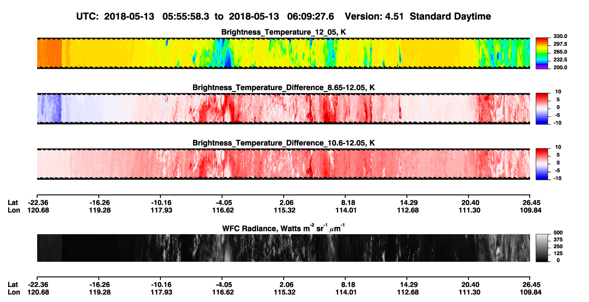Image resolution: width=589 pixels, height=302 pixels.
Task: Click '-10' on the 10.6-12.05 colorbar
Action: click(557, 178)
